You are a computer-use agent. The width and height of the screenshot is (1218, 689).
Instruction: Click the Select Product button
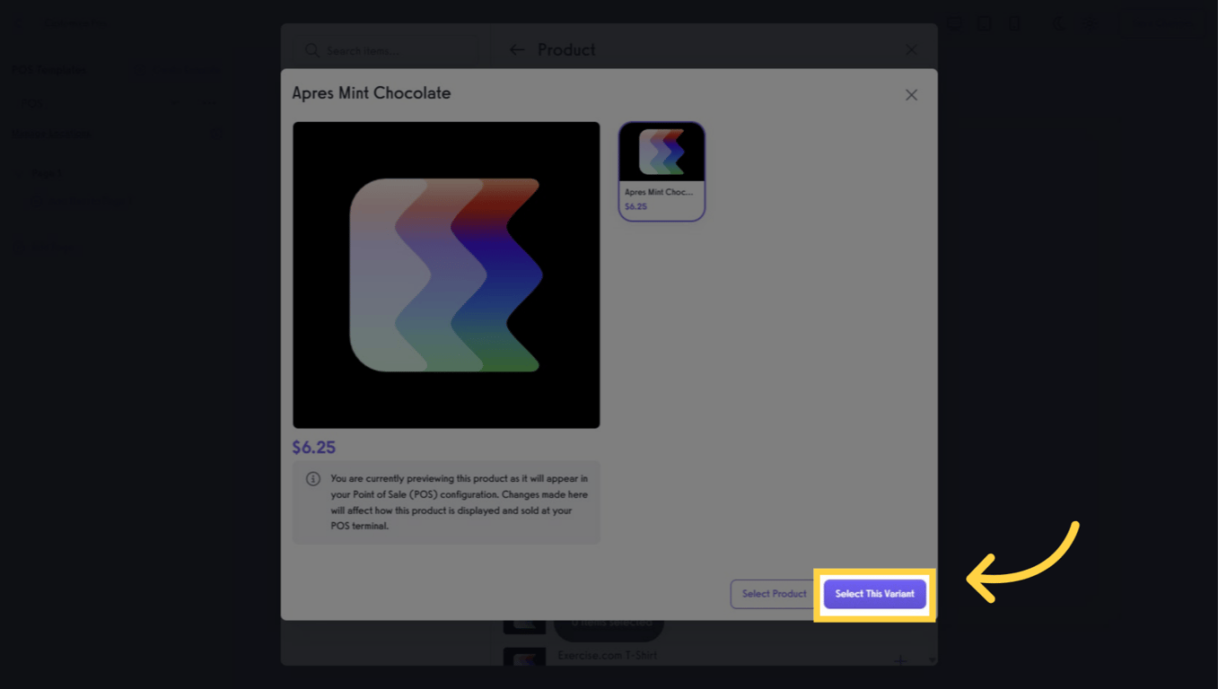tap(774, 594)
